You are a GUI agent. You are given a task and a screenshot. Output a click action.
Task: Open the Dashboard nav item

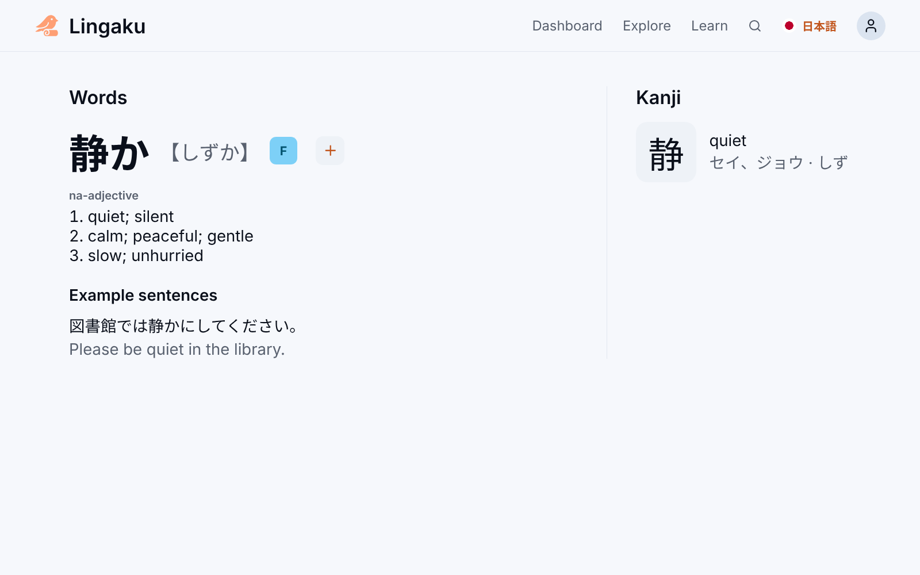(x=567, y=26)
